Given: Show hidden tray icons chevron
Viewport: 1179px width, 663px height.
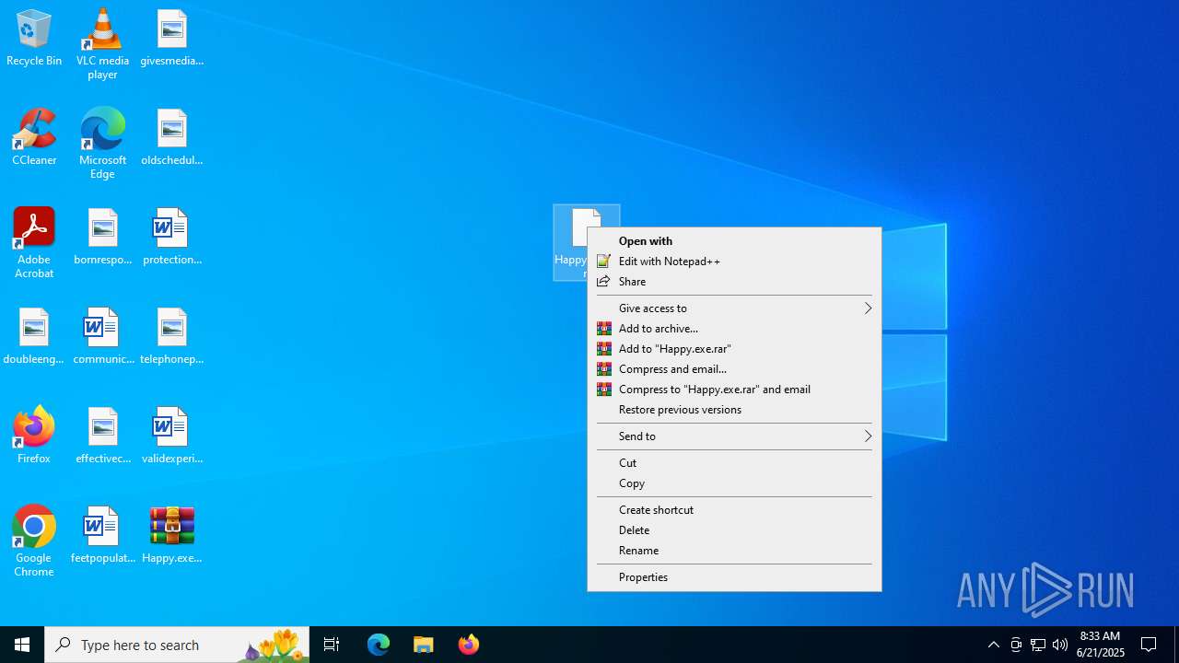Looking at the screenshot, I should (x=994, y=645).
